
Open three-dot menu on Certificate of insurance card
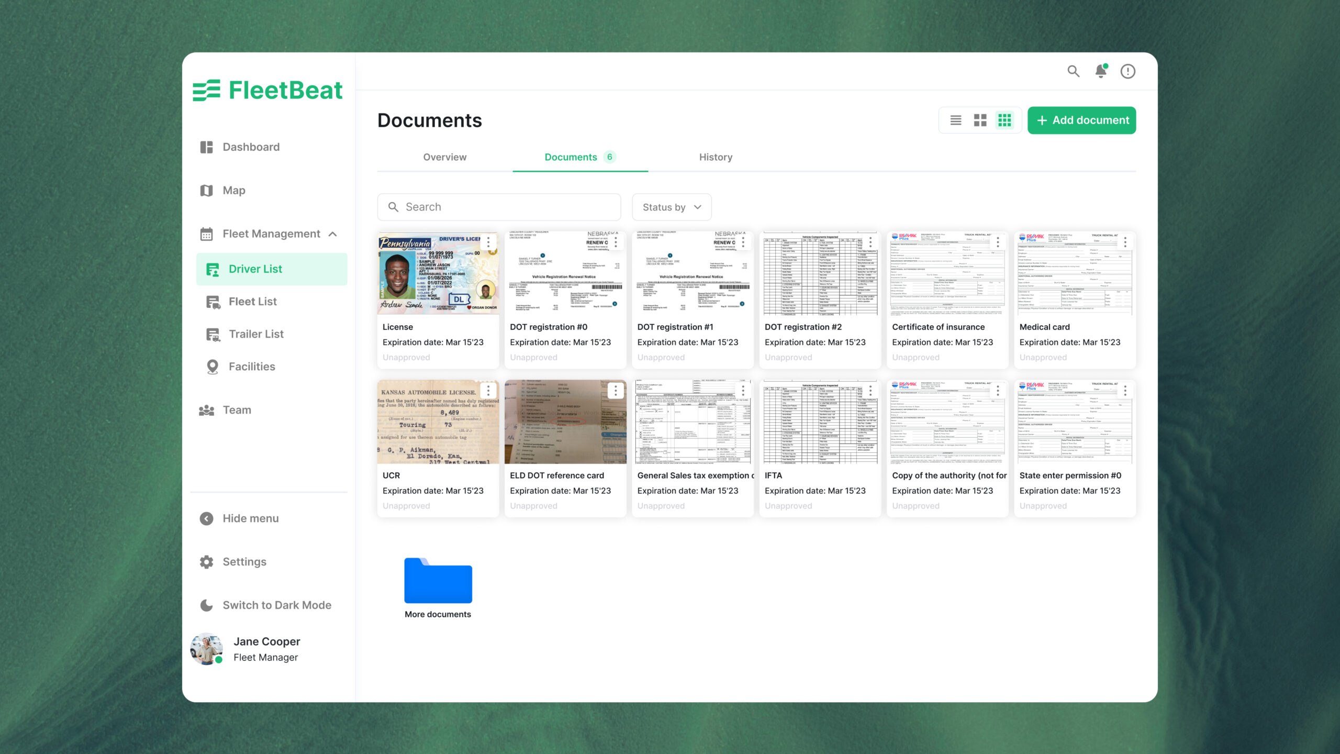click(998, 242)
